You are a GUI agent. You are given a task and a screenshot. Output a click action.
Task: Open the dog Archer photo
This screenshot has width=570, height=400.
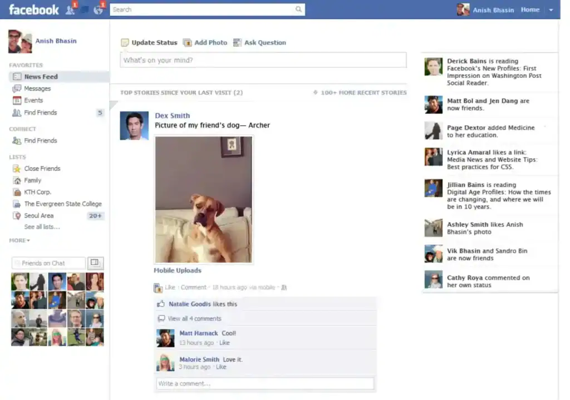[204, 200]
